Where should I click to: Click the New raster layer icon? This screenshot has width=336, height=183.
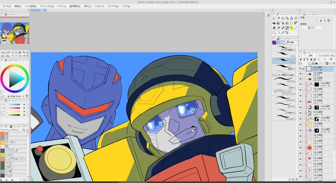tap(310, 64)
